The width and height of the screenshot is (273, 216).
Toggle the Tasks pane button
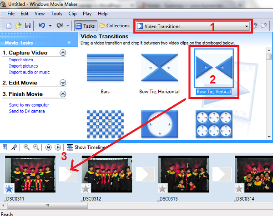click(x=86, y=26)
